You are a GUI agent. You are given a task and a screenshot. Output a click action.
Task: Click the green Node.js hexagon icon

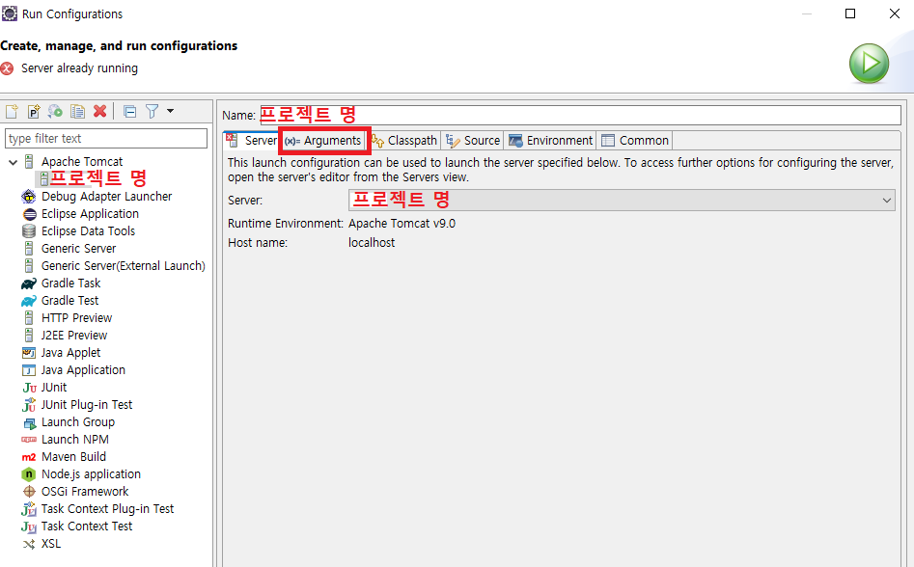pos(29,474)
